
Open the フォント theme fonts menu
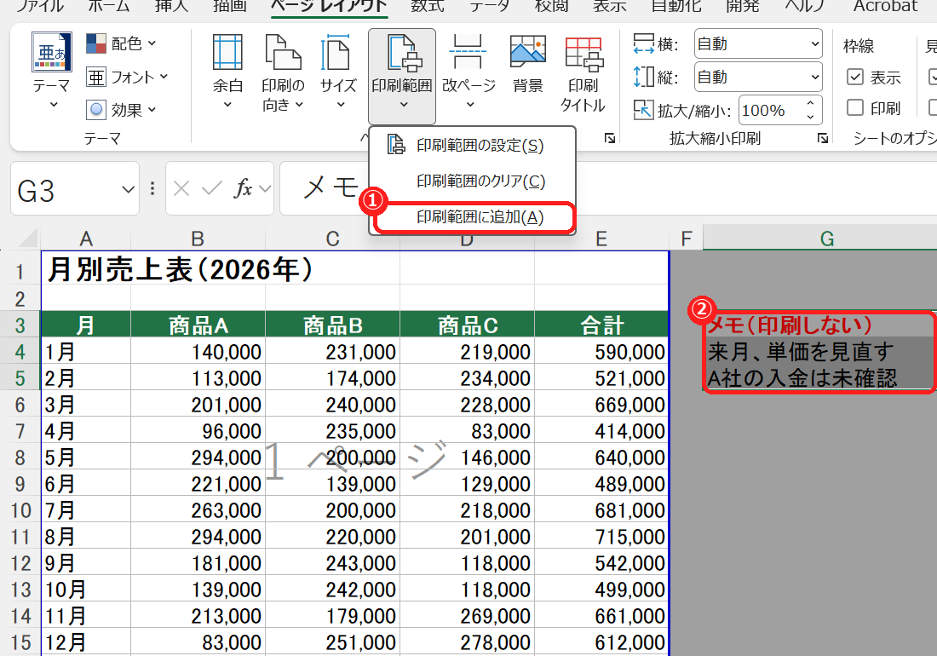click(x=127, y=77)
